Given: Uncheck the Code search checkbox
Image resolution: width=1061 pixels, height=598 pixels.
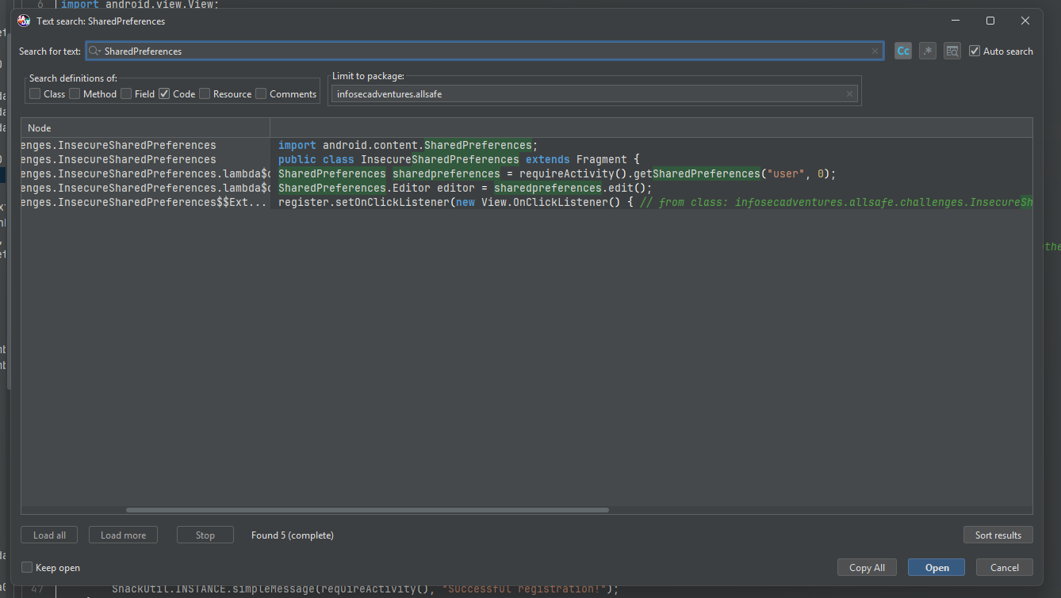Looking at the screenshot, I should [164, 93].
